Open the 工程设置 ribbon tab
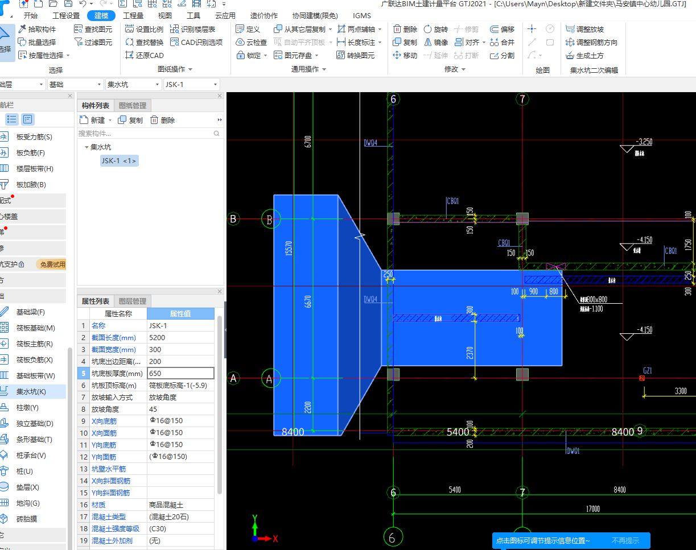The height and width of the screenshot is (550, 696). [65, 15]
